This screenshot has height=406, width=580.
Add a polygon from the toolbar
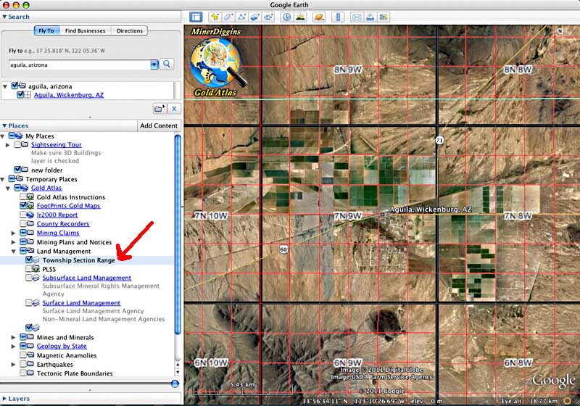pos(228,17)
